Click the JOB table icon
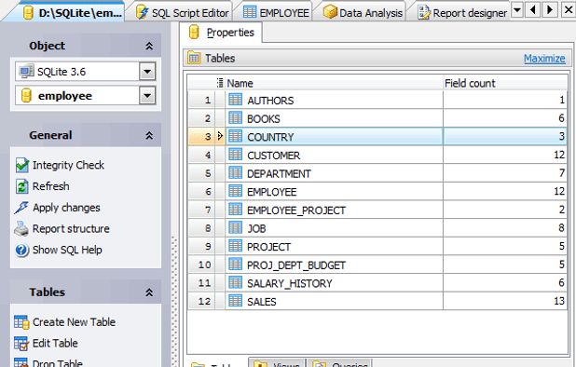The image size is (576, 367). [x=235, y=227]
